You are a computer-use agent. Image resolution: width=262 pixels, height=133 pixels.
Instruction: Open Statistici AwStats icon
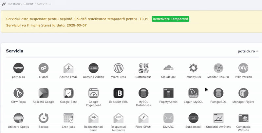218,118
